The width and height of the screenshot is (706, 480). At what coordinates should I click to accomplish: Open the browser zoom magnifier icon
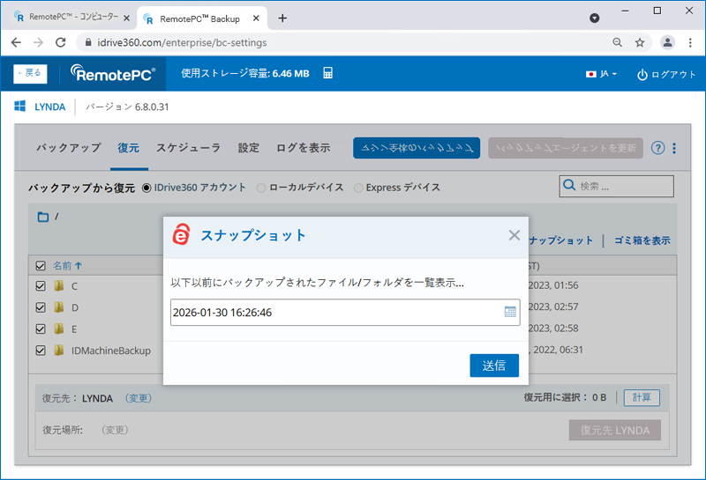tap(617, 42)
